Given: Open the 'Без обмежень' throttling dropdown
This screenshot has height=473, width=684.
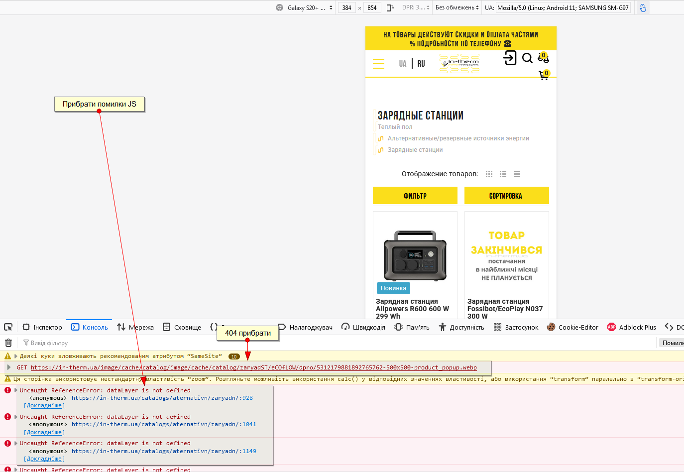Looking at the screenshot, I should click(x=457, y=8).
